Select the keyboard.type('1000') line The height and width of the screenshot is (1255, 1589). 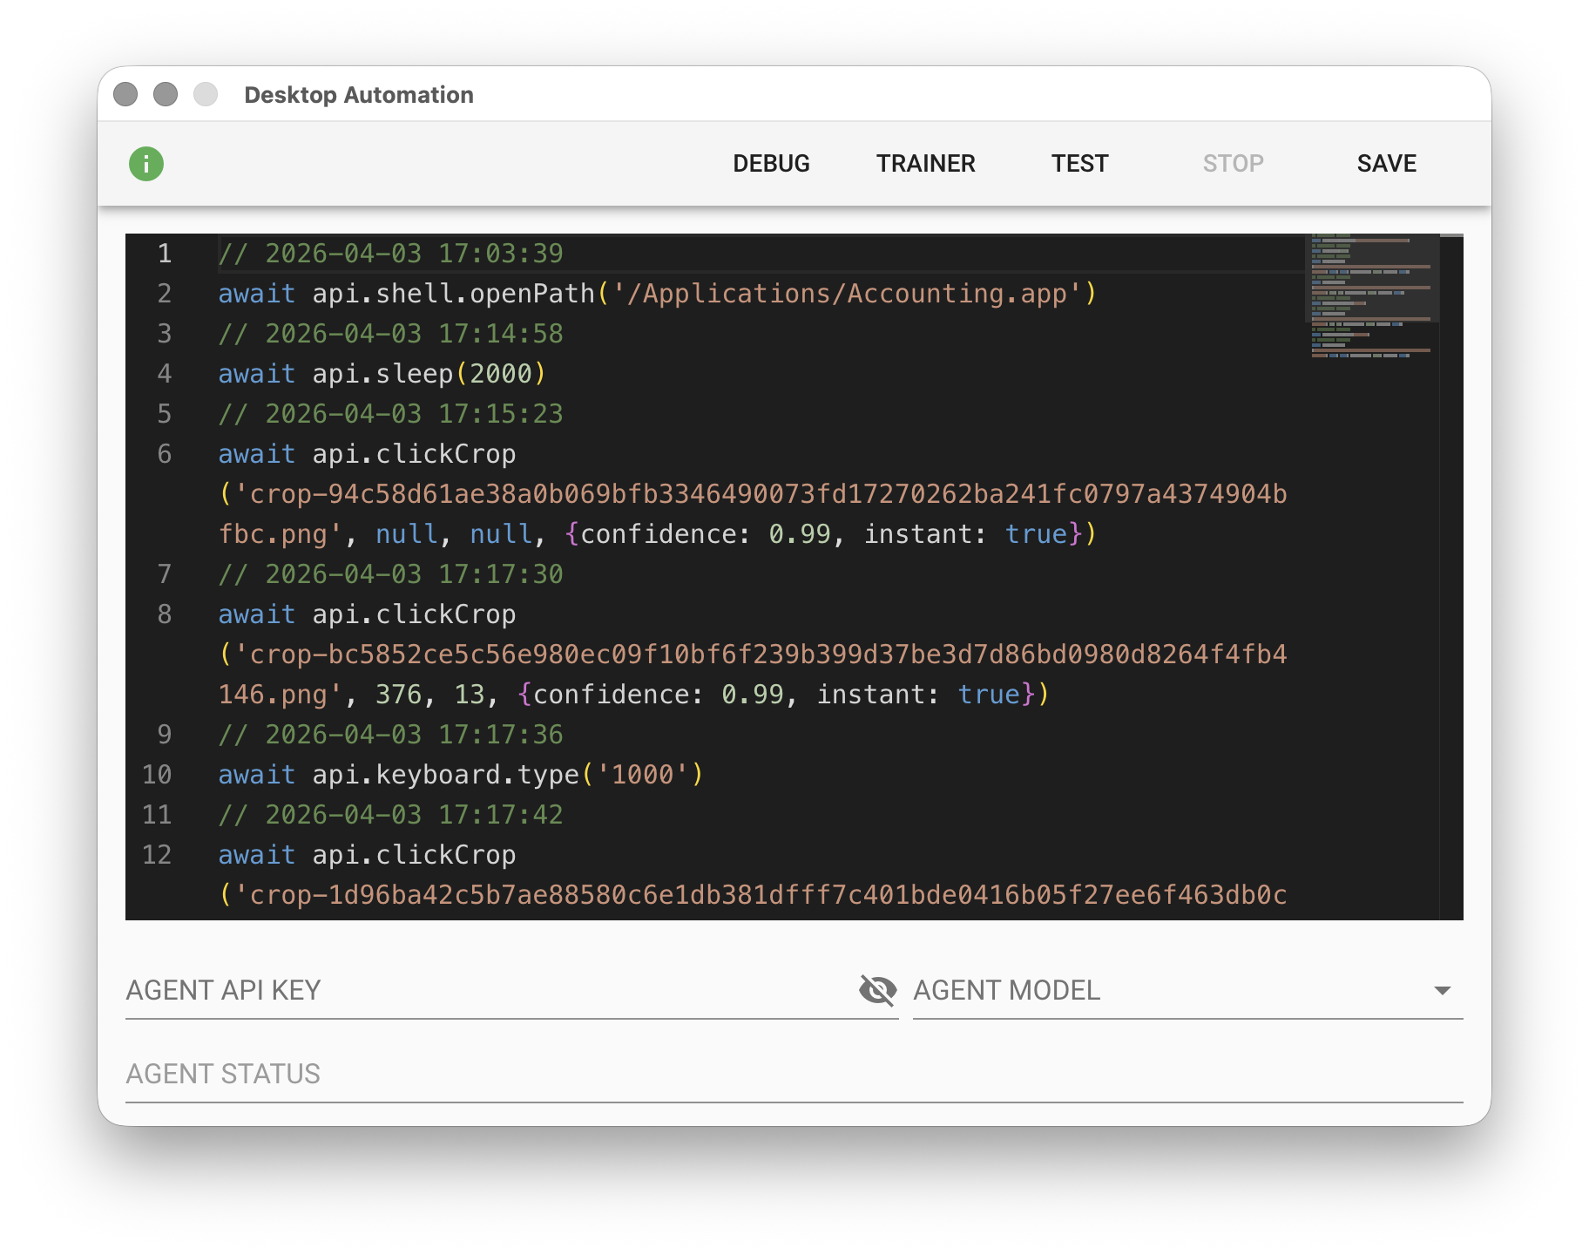(x=460, y=775)
